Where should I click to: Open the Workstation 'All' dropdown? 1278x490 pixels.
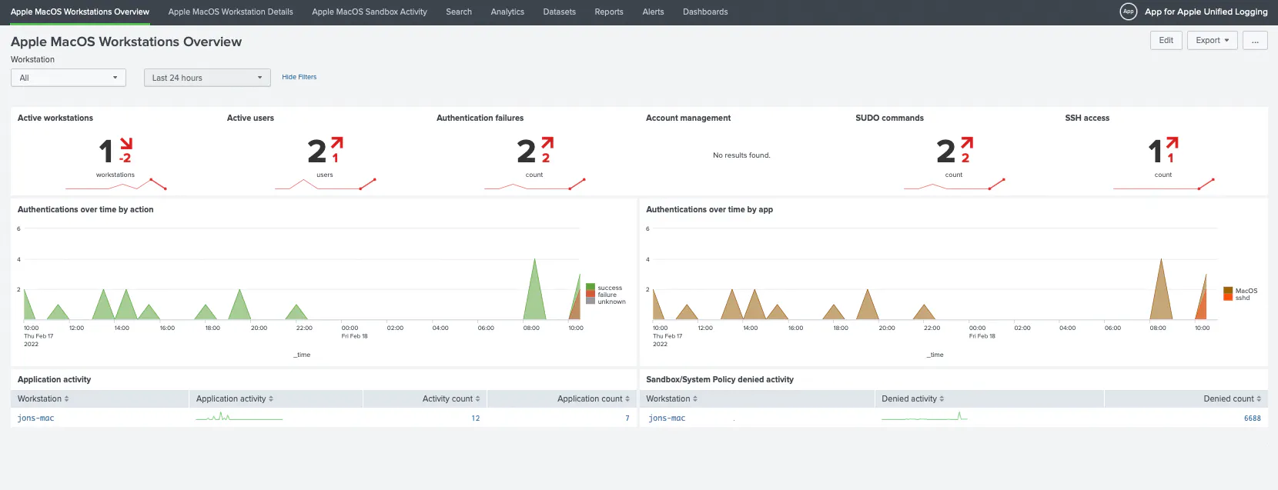69,78
